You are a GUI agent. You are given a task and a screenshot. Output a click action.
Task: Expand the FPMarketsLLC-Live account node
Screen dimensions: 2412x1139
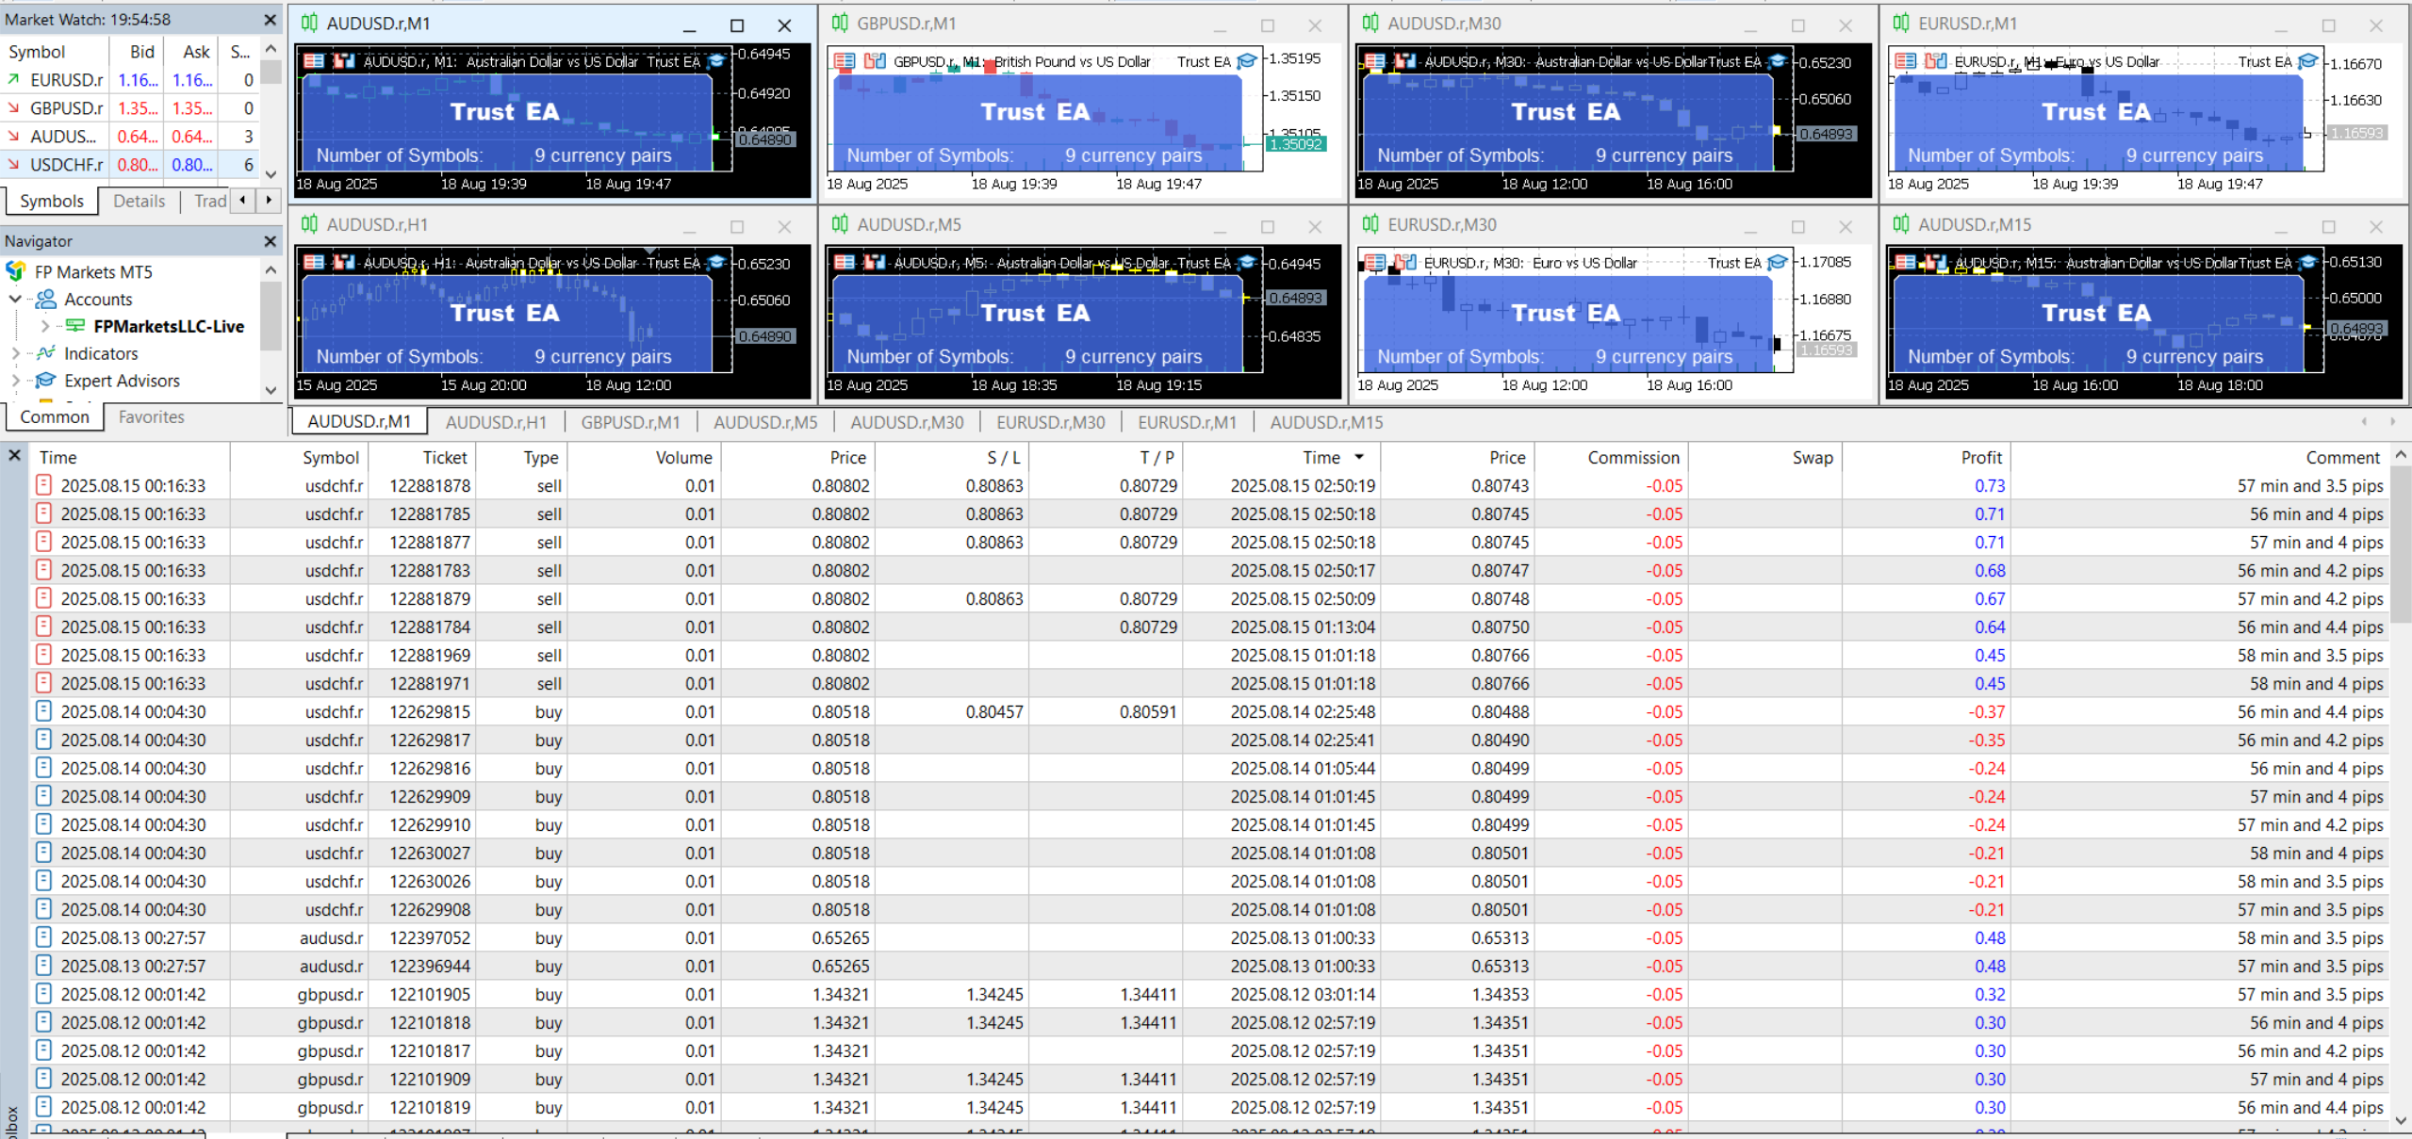(44, 326)
